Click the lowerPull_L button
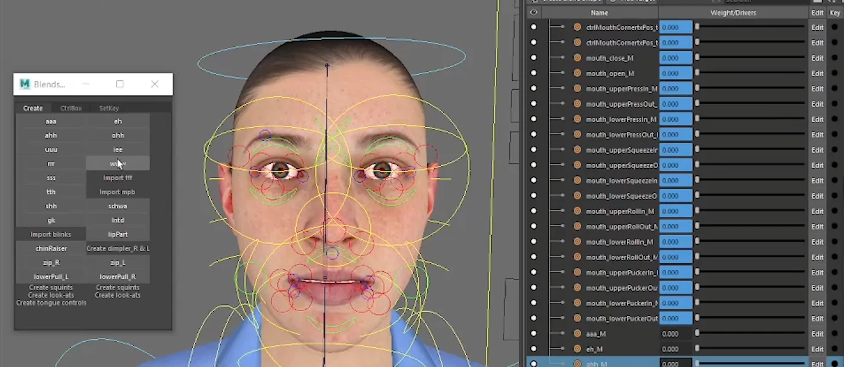 pyautogui.click(x=51, y=277)
